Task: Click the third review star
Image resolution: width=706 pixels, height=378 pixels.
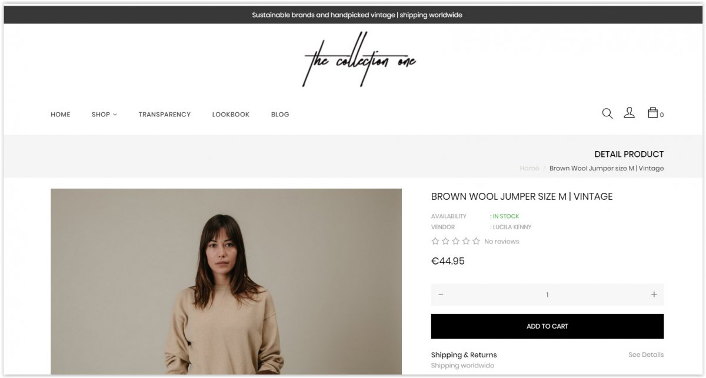Action: click(x=455, y=241)
